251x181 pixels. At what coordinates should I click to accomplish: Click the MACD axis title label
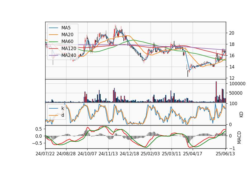click(239, 137)
